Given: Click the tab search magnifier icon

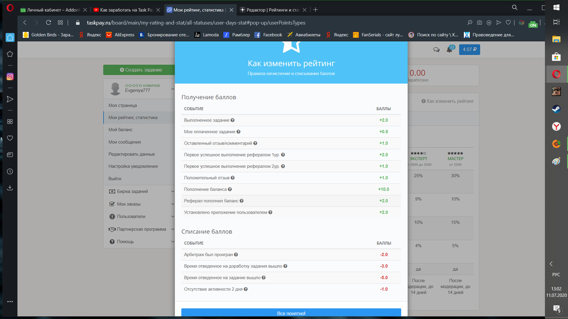Looking at the screenshot, I should [x=515, y=7].
